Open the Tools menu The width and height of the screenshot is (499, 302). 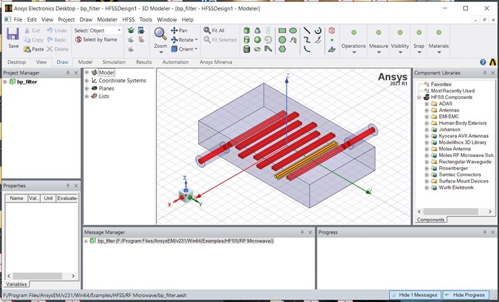click(146, 20)
